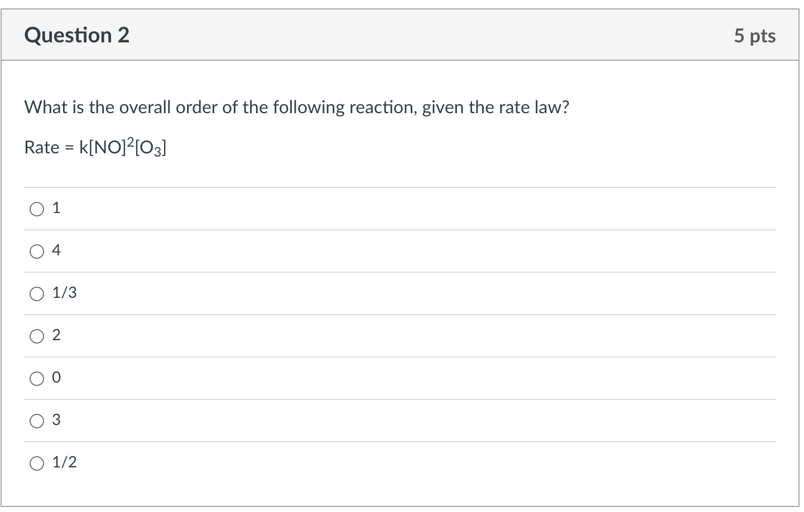Choose the first answer option, 1
The width and height of the screenshot is (804, 512).
[x=56, y=208]
